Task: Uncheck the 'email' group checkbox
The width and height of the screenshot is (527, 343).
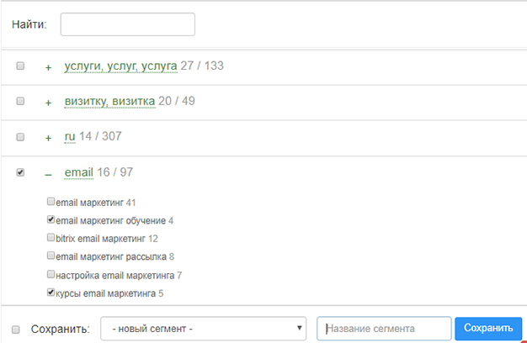Action: [x=20, y=172]
